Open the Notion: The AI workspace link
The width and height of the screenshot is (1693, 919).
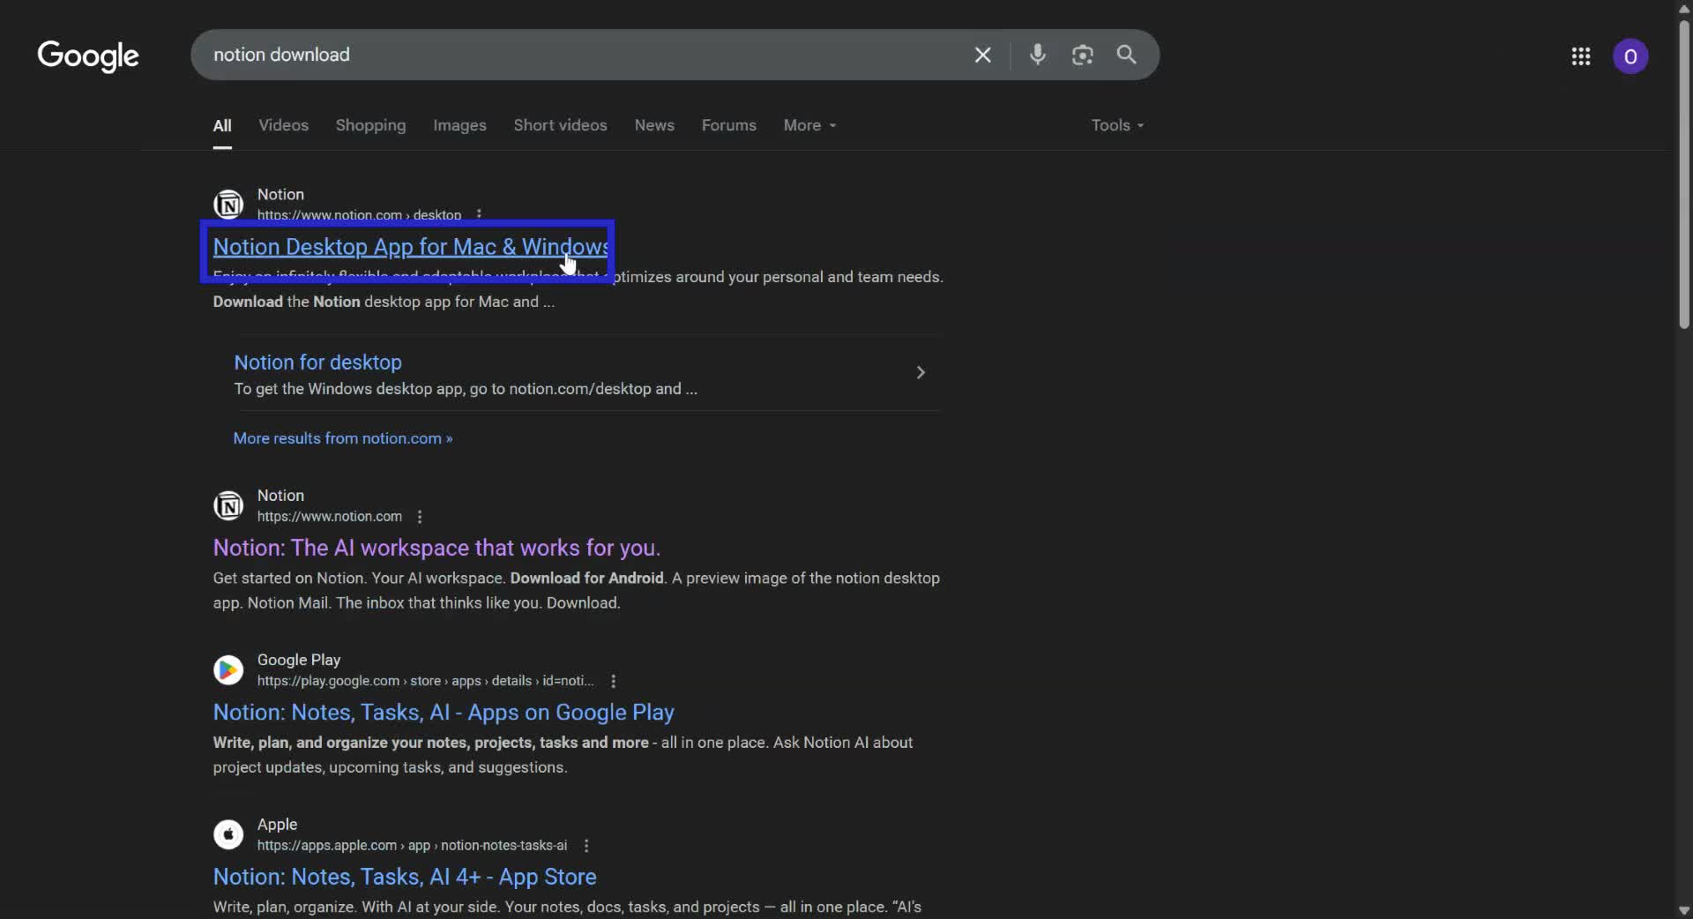coord(436,548)
